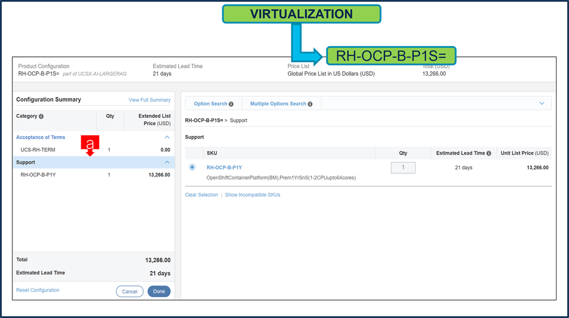569x318 pixels.
Task: Click RH-OCP-B-P1Y in Configuration Summary
Action: [38, 175]
